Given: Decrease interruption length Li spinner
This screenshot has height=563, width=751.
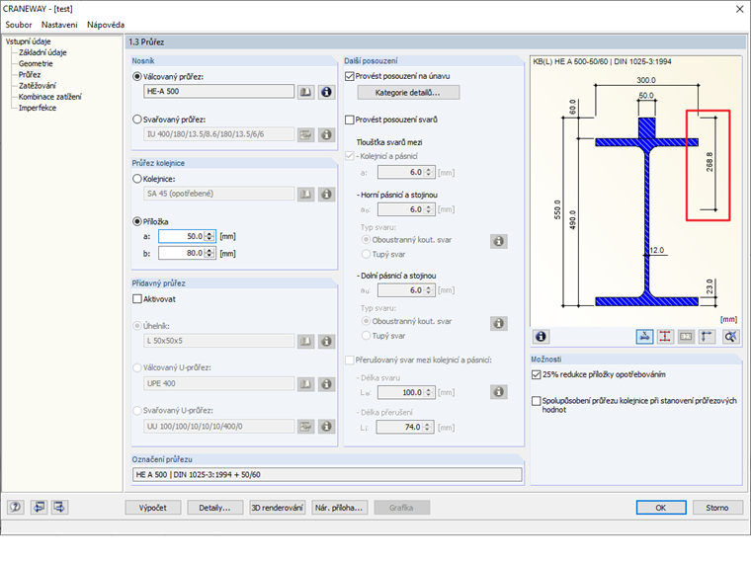Looking at the screenshot, I should 429,430.
